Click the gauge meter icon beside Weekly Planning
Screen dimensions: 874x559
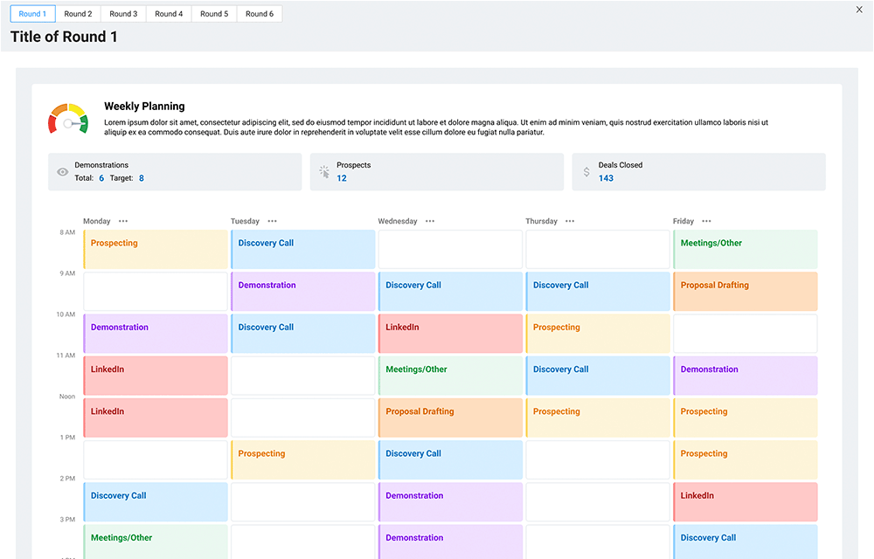pos(67,119)
